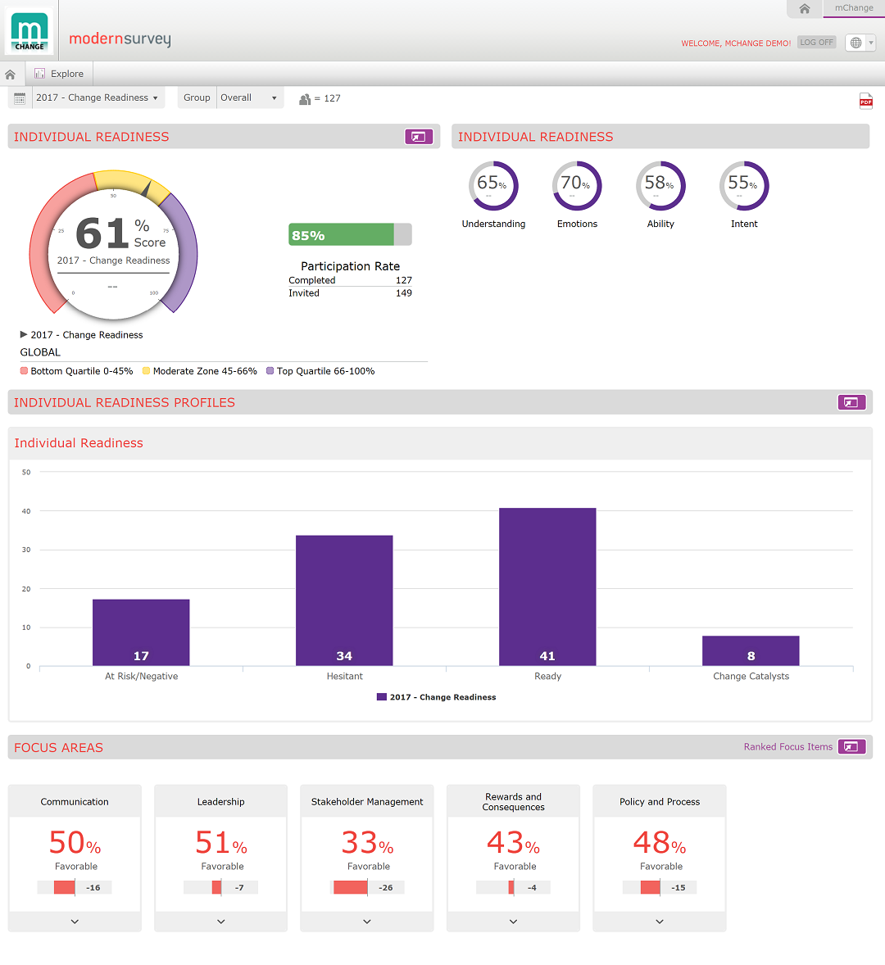Screen dimensions: 885x965
Task: Open Individual Readiness gauge popout icon
Action: (418, 137)
